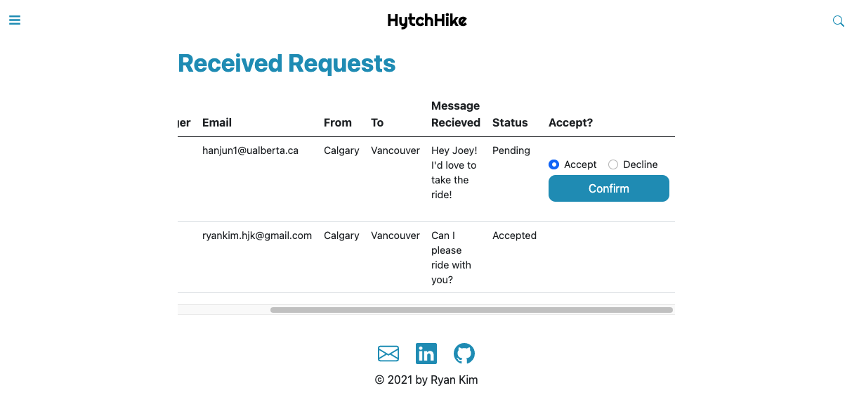Go to the HytchHike home logo

point(427,20)
